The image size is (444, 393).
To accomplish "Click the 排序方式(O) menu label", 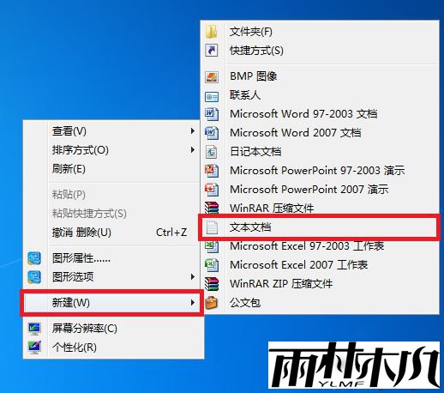I will coord(81,150).
